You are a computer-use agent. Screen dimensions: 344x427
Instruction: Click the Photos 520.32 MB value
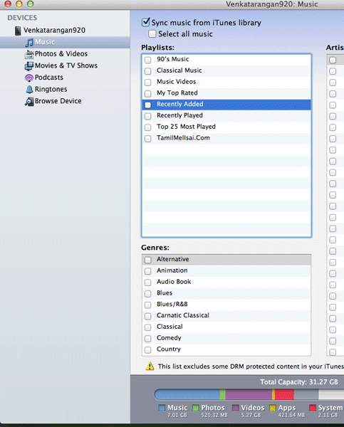214,416
